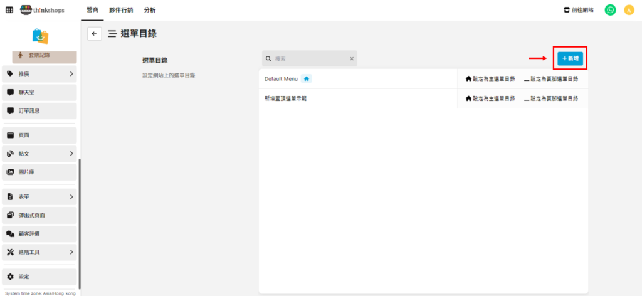Click the blue 新增 add button

[570, 58]
